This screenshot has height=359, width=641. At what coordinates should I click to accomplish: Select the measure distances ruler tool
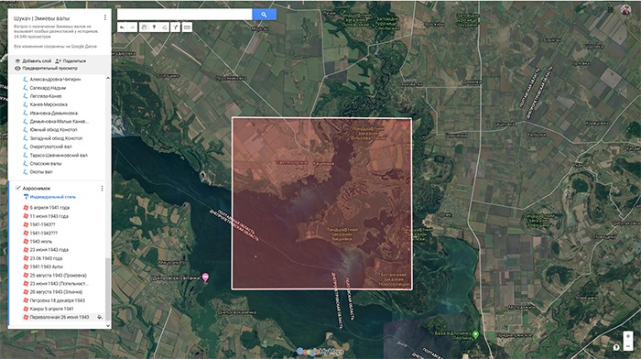(x=187, y=27)
